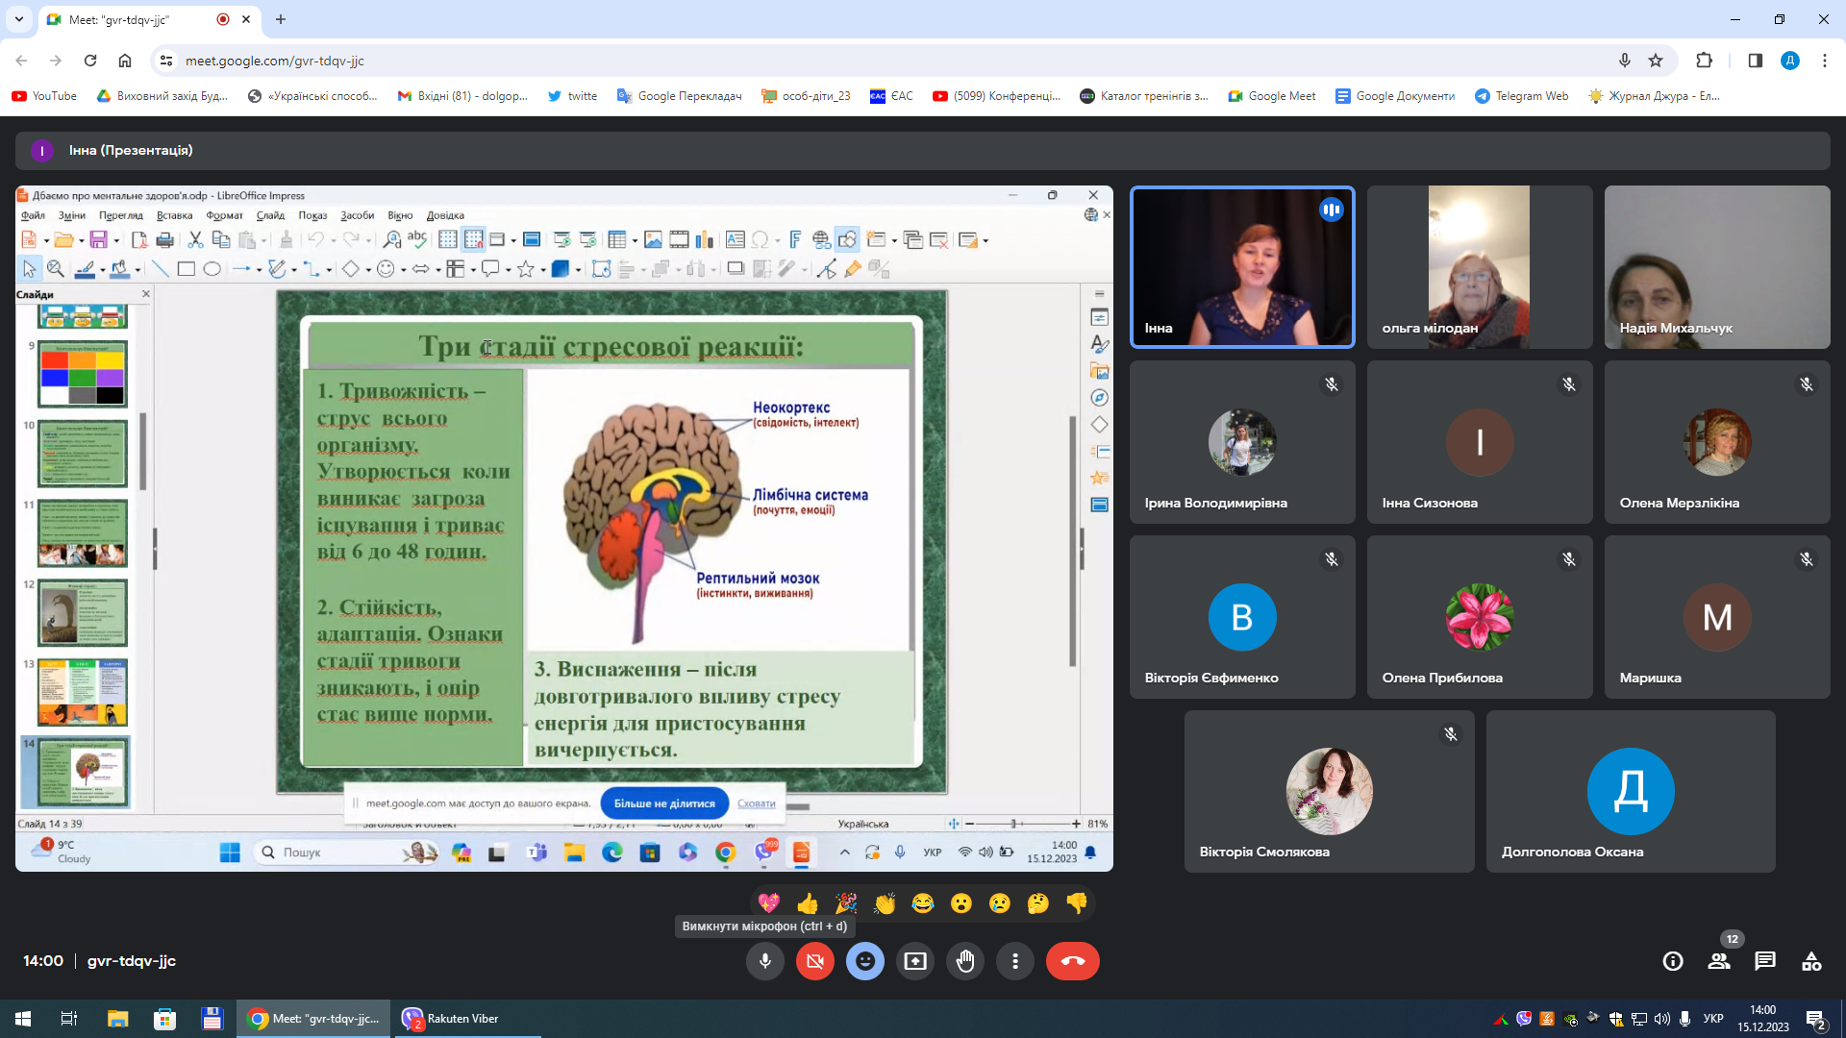Toggle the reactions bar button
This screenshot has height=1038, width=1846.
(x=865, y=961)
